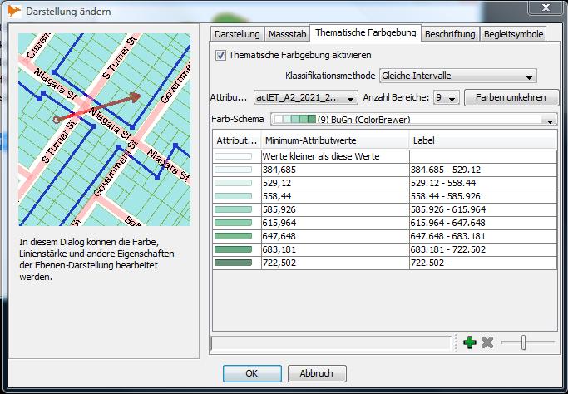Open the Massstab tab
The image size is (568, 394).
287,34
